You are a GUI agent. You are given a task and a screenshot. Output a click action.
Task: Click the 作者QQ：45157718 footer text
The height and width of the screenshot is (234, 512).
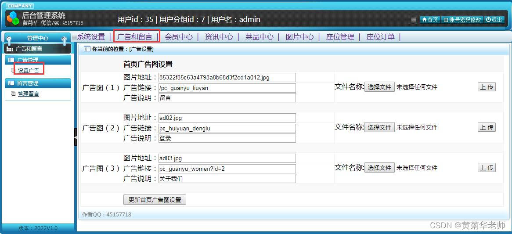(107, 214)
